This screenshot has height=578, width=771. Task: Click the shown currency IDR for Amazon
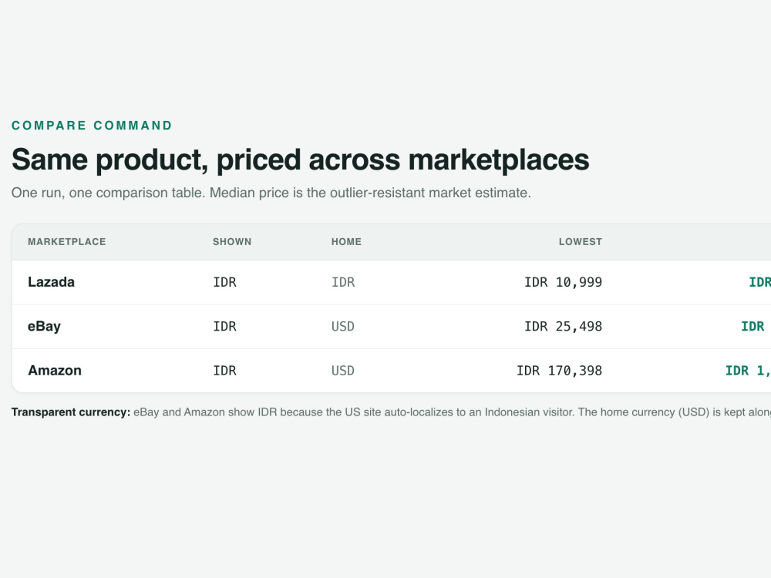(x=224, y=371)
